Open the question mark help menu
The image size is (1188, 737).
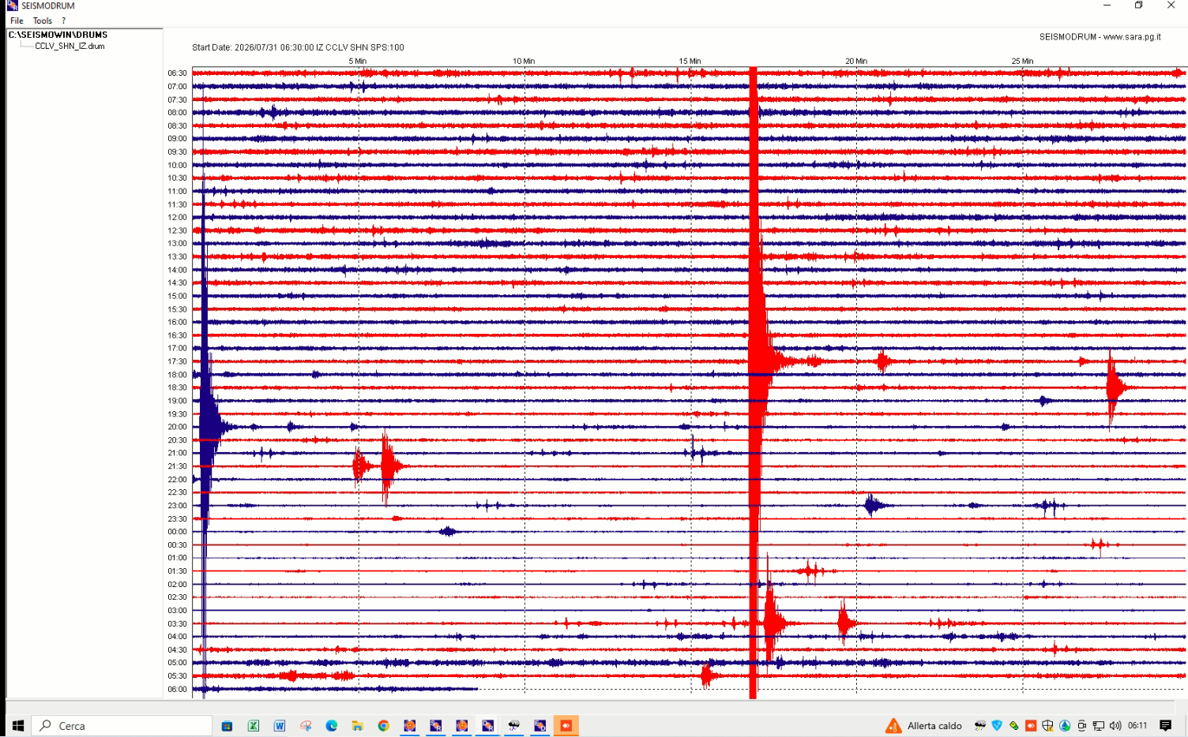click(63, 21)
